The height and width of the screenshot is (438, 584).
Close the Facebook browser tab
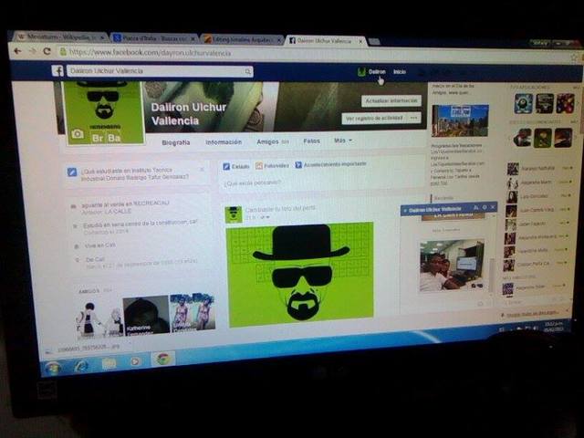click(x=360, y=42)
